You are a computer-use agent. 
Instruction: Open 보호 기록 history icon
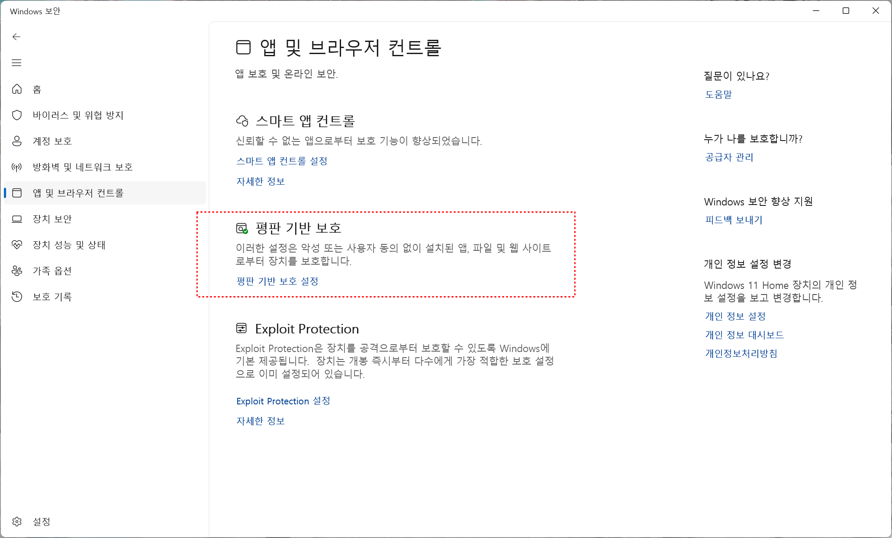pos(17,297)
